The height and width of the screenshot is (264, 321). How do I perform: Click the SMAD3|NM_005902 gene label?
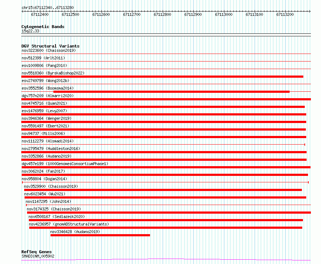coord(38,256)
